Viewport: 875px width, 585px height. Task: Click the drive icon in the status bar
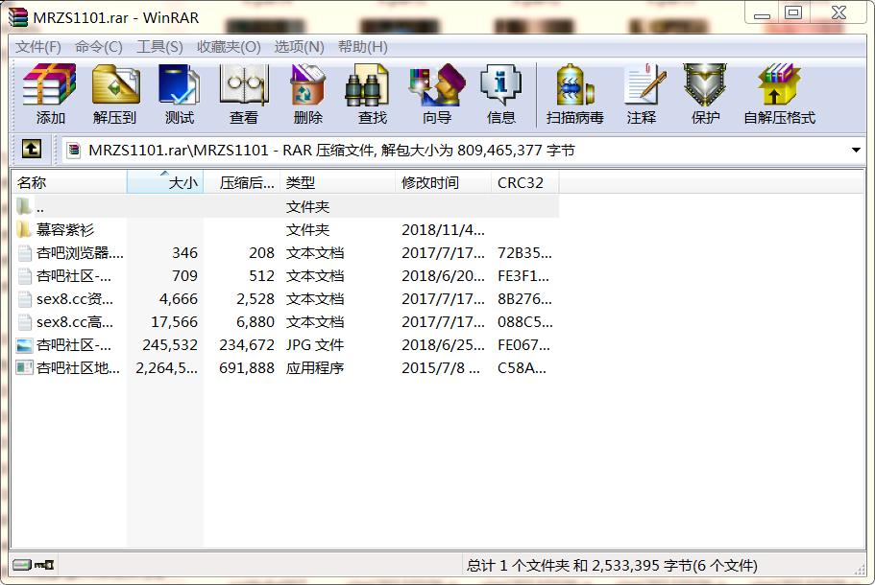tap(21, 565)
